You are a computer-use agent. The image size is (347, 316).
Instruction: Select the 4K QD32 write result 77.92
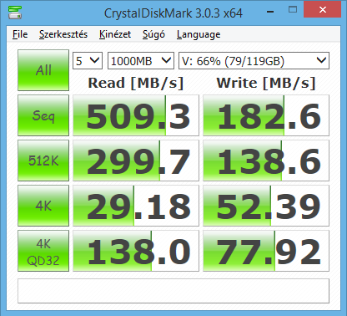click(x=266, y=251)
